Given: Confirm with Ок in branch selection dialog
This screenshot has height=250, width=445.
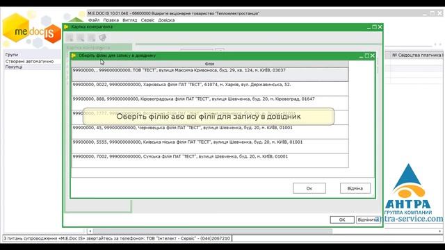Looking at the screenshot, I should (x=309, y=188).
